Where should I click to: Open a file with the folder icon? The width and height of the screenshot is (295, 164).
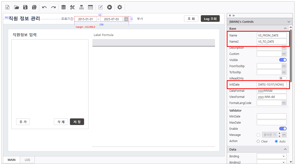point(16,7)
